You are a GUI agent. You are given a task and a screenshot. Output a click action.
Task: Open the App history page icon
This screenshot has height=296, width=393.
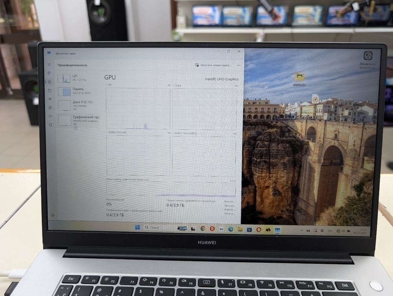50,90
